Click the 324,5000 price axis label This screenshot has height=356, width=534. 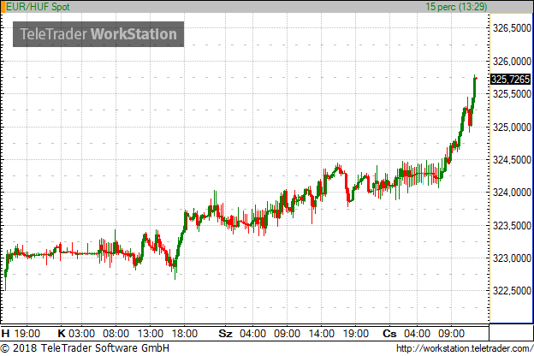(512, 160)
